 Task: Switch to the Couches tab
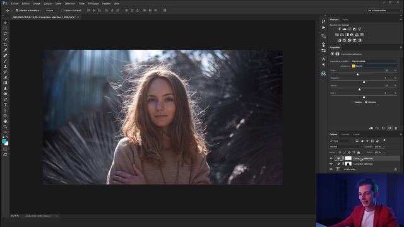[345, 134]
